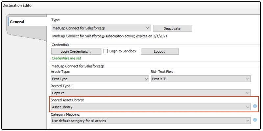Click the First Type dropdown chevron
This screenshot has height=131, width=263.
[146, 79]
